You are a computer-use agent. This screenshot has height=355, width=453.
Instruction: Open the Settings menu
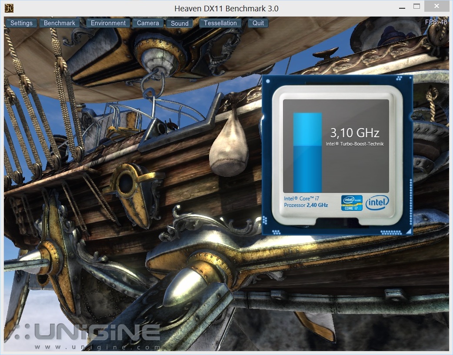tap(21, 23)
